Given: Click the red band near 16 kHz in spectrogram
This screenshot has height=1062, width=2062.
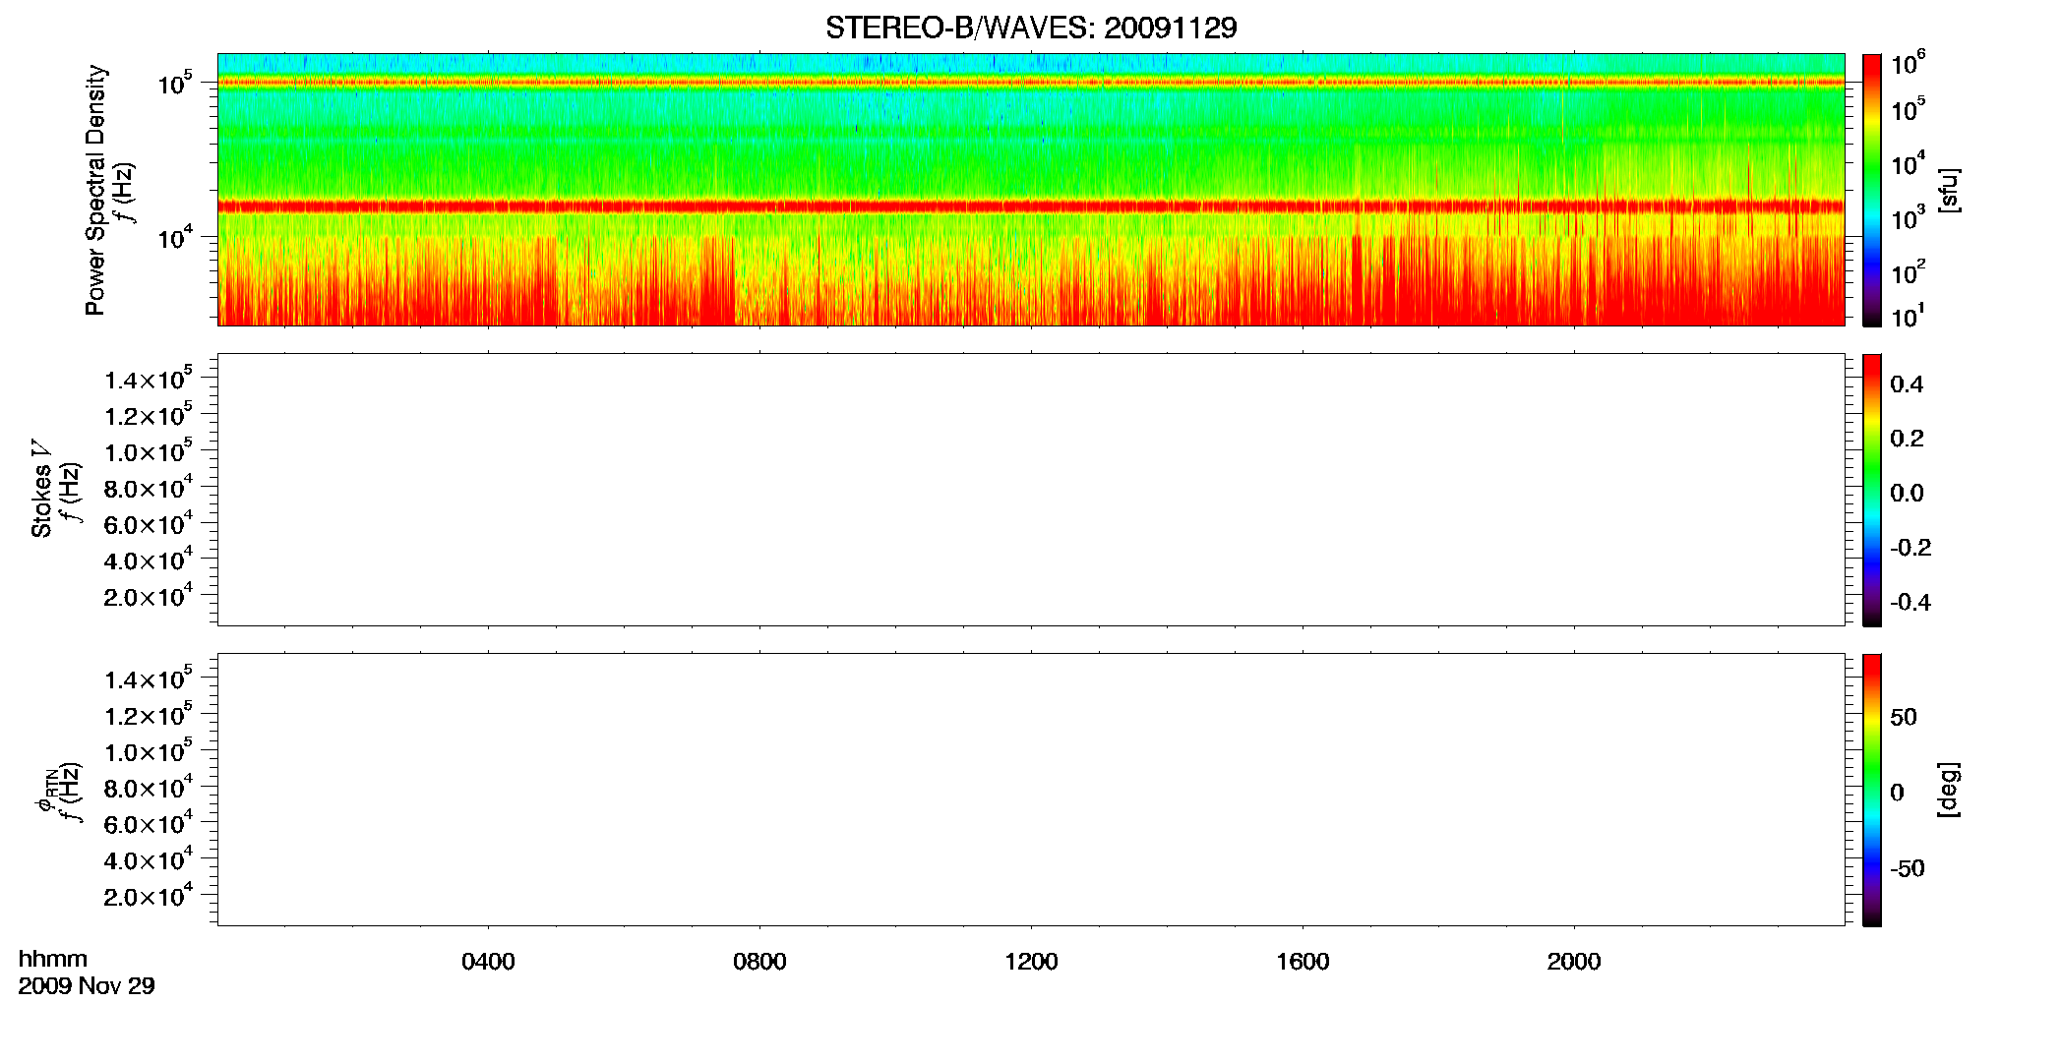Looking at the screenshot, I should click(x=1031, y=206).
